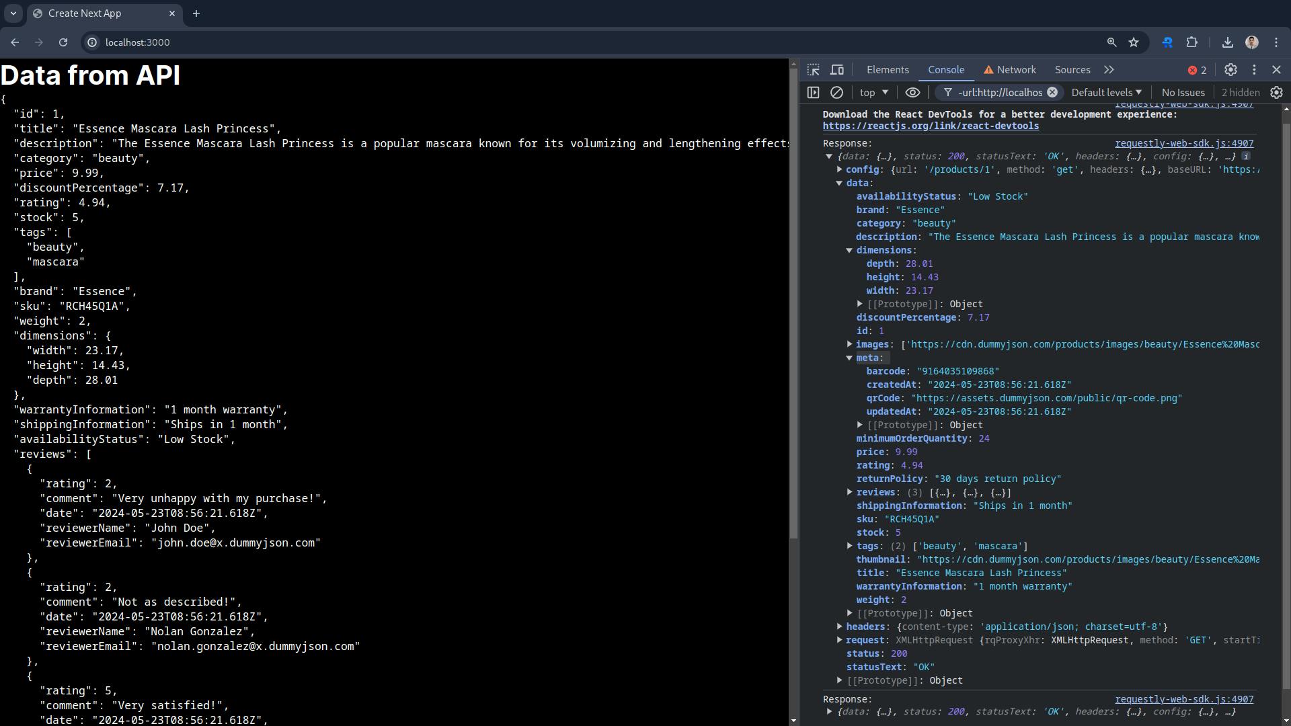Click the settings gear icon in DevTools
The height and width of the screenshot is (726, 1291).
[x=1232, y=69]
